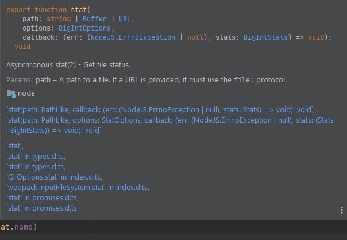
Task: Click the last `stat` in promises.d.ts link
Action: tap(41, 208)
